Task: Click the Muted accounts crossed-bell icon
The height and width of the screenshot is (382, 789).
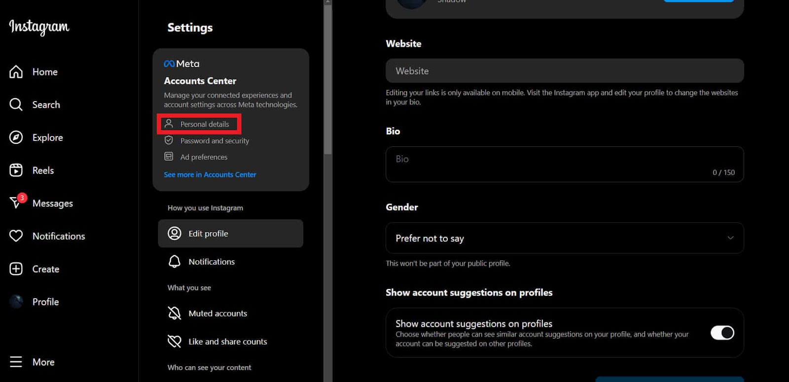Action: click(x=175, y=313)
